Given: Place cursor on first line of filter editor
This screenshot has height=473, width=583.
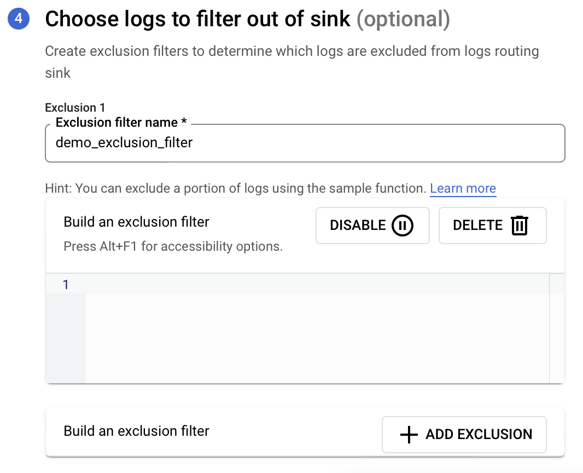Looking at the screenshot, I should [317, 285].
